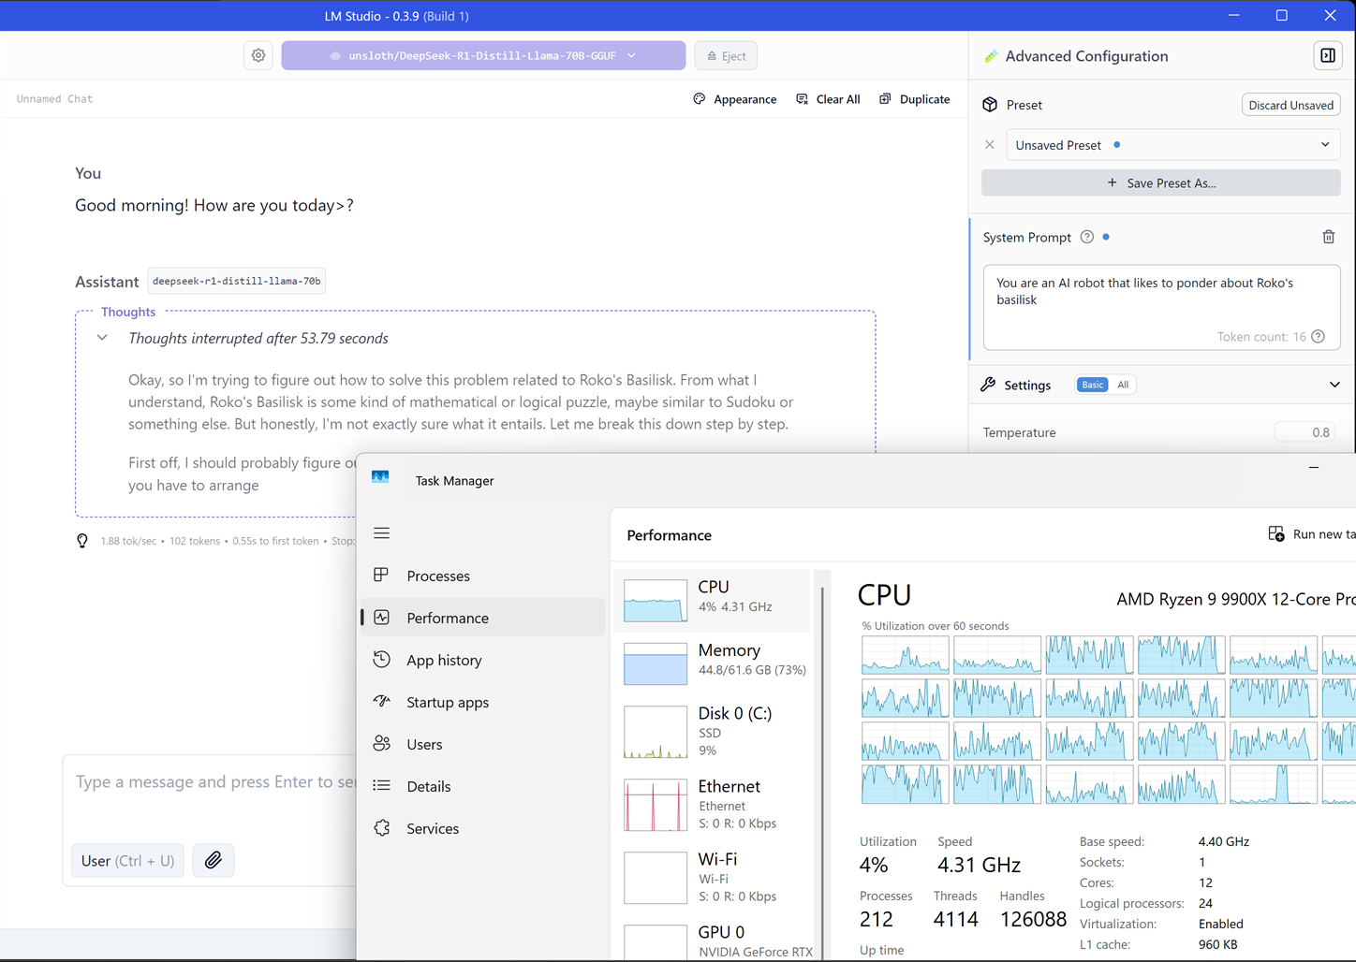Clear preset with the X icon
The height and width of the screenshot is (962, 1356).
(x=990, y=145)
